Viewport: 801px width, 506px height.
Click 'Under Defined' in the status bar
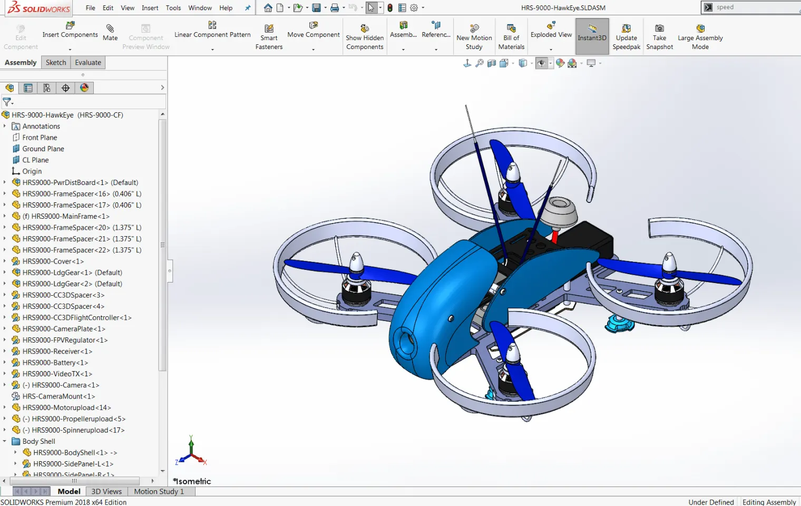tap(711, 502)
